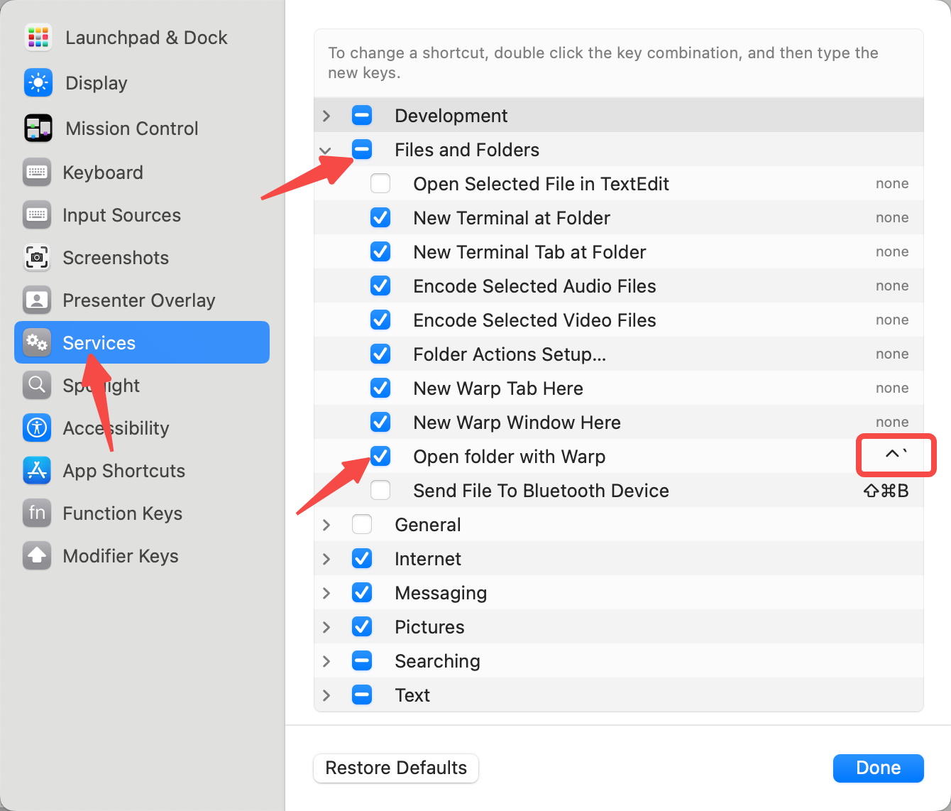Select the Open folder with Warp label
Screen dimensions: 951x811
point(509,457)
